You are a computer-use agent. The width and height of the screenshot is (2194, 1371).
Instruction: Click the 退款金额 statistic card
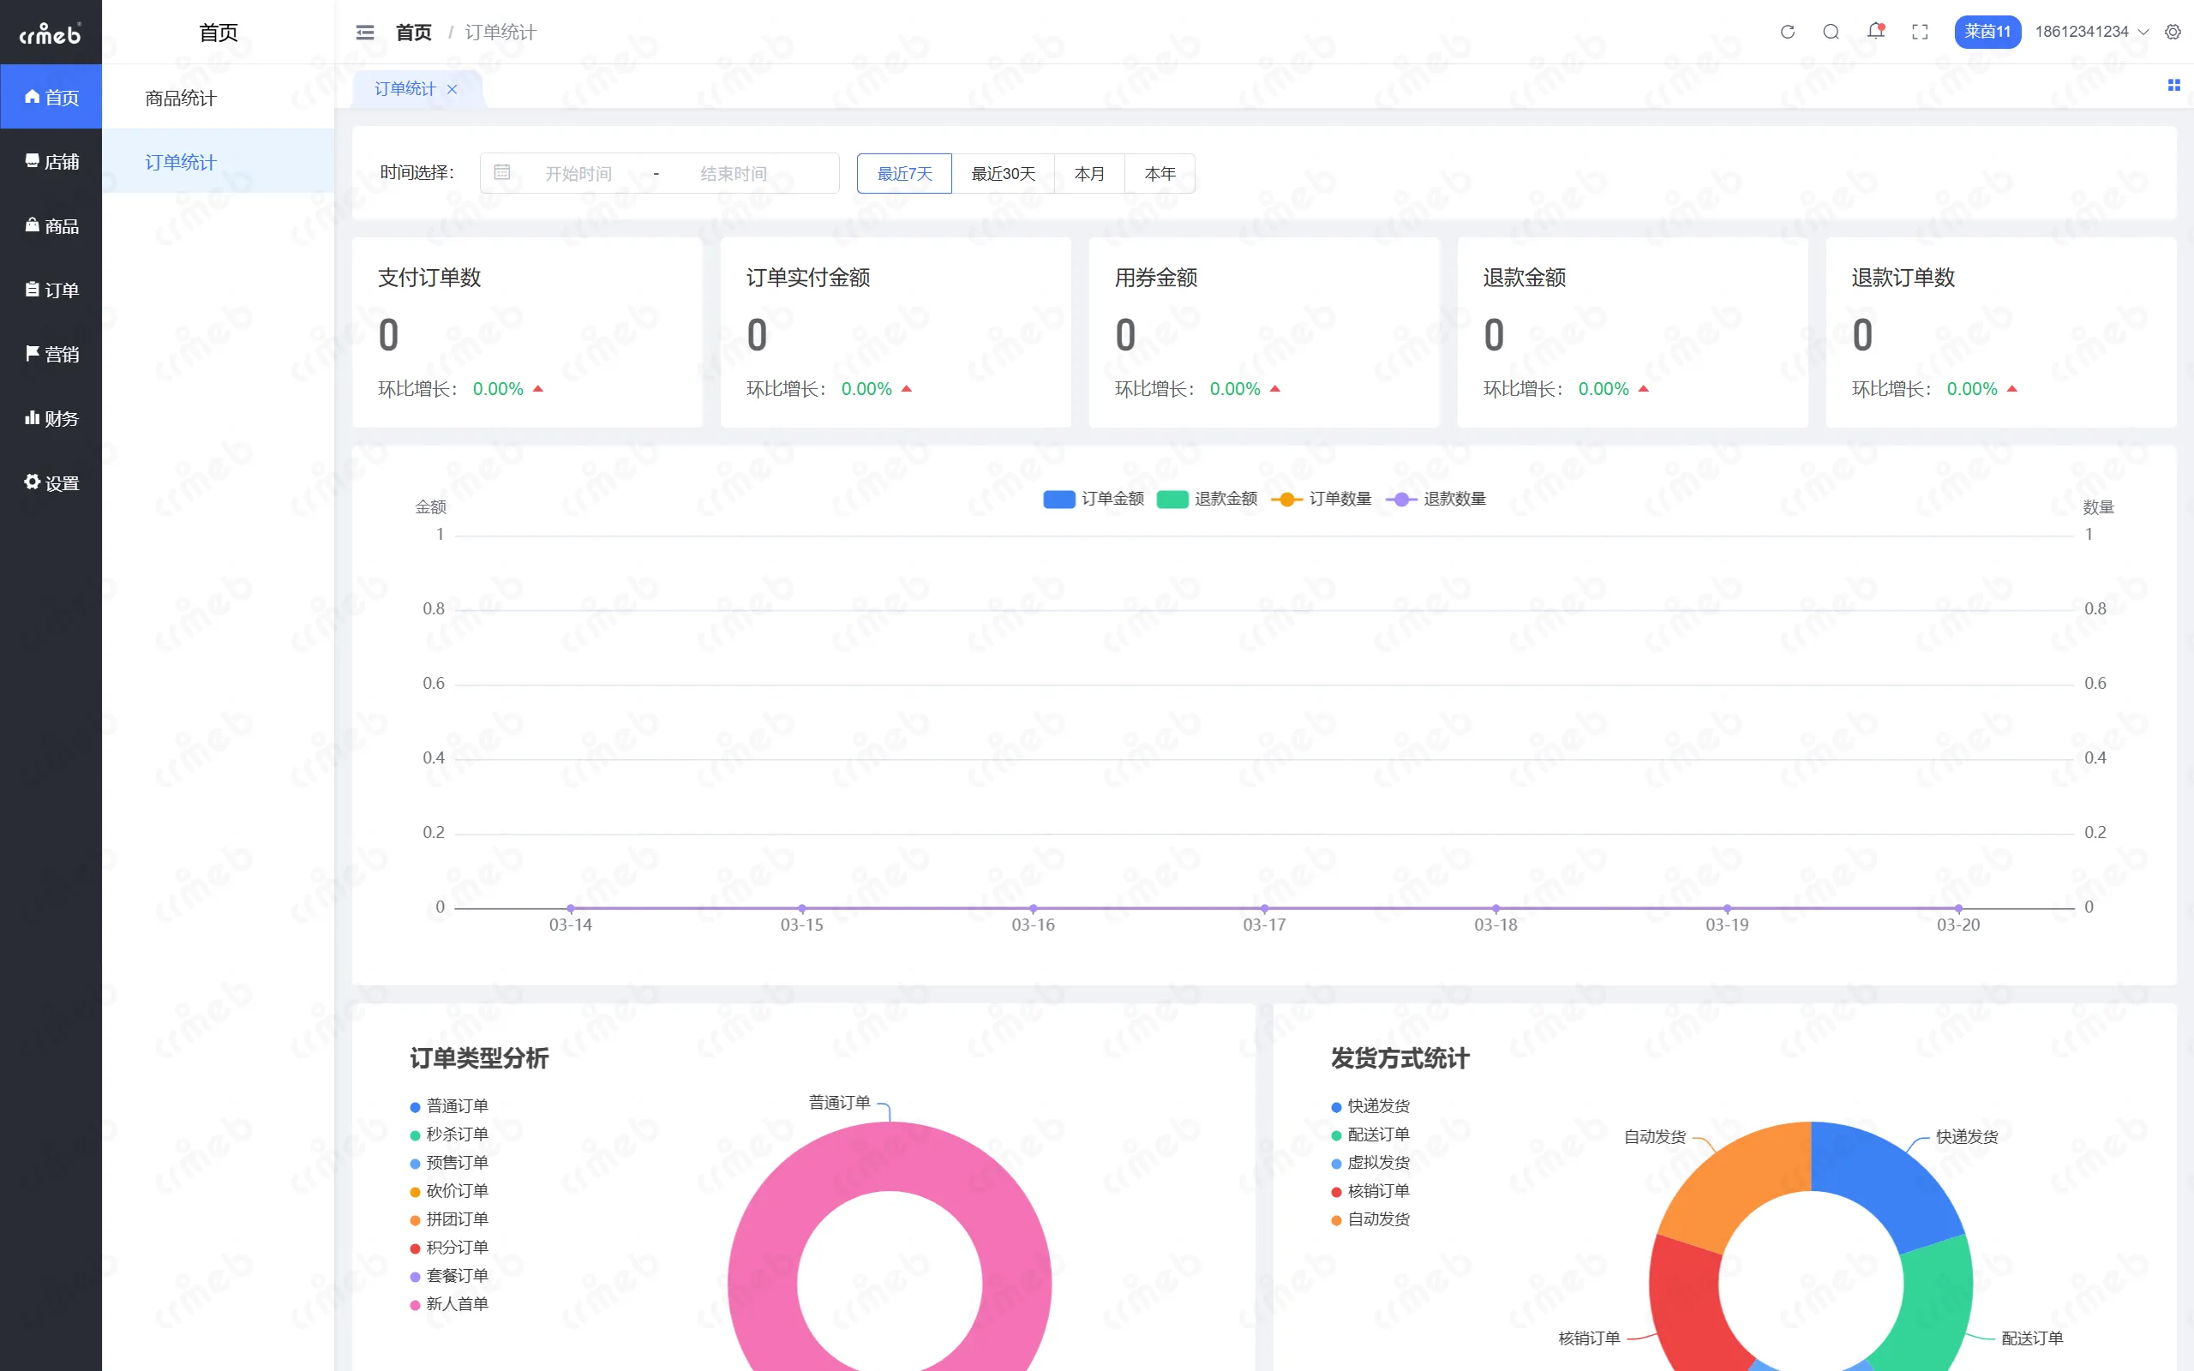[1633, 332]
